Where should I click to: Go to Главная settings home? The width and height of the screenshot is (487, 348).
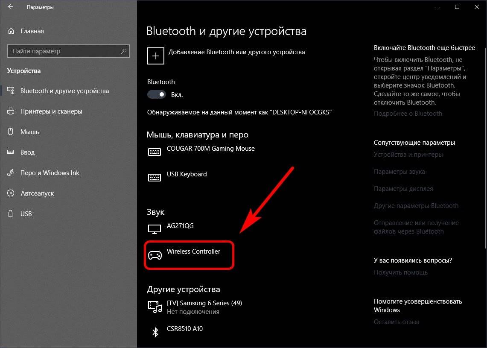(x=32, y=31)
